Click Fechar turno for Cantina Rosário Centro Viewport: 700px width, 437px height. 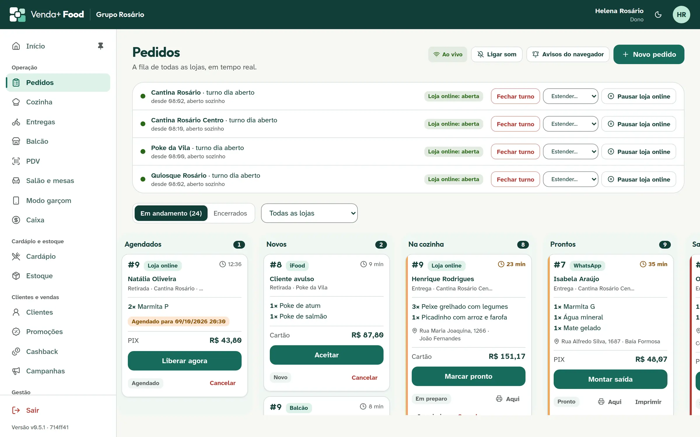point(515,124)
